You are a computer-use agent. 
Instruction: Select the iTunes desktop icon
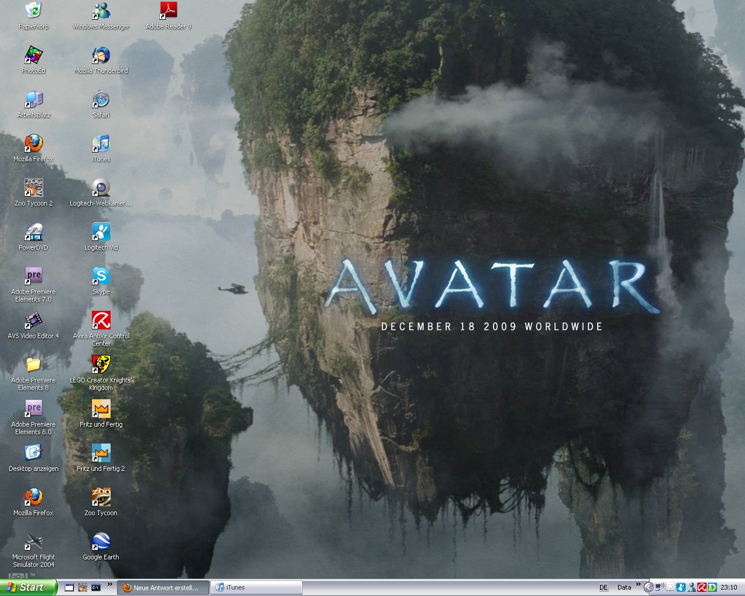tap(101, 148)
